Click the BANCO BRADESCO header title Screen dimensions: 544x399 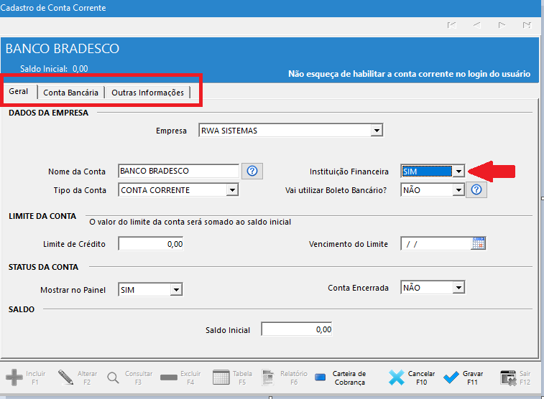[x=63, y=49]
